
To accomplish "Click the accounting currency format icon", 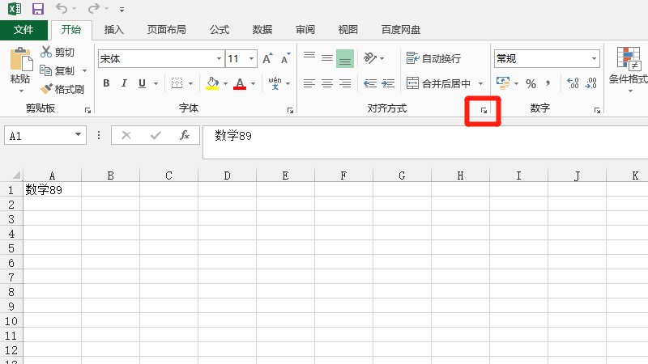I will (x=503, y=83).
